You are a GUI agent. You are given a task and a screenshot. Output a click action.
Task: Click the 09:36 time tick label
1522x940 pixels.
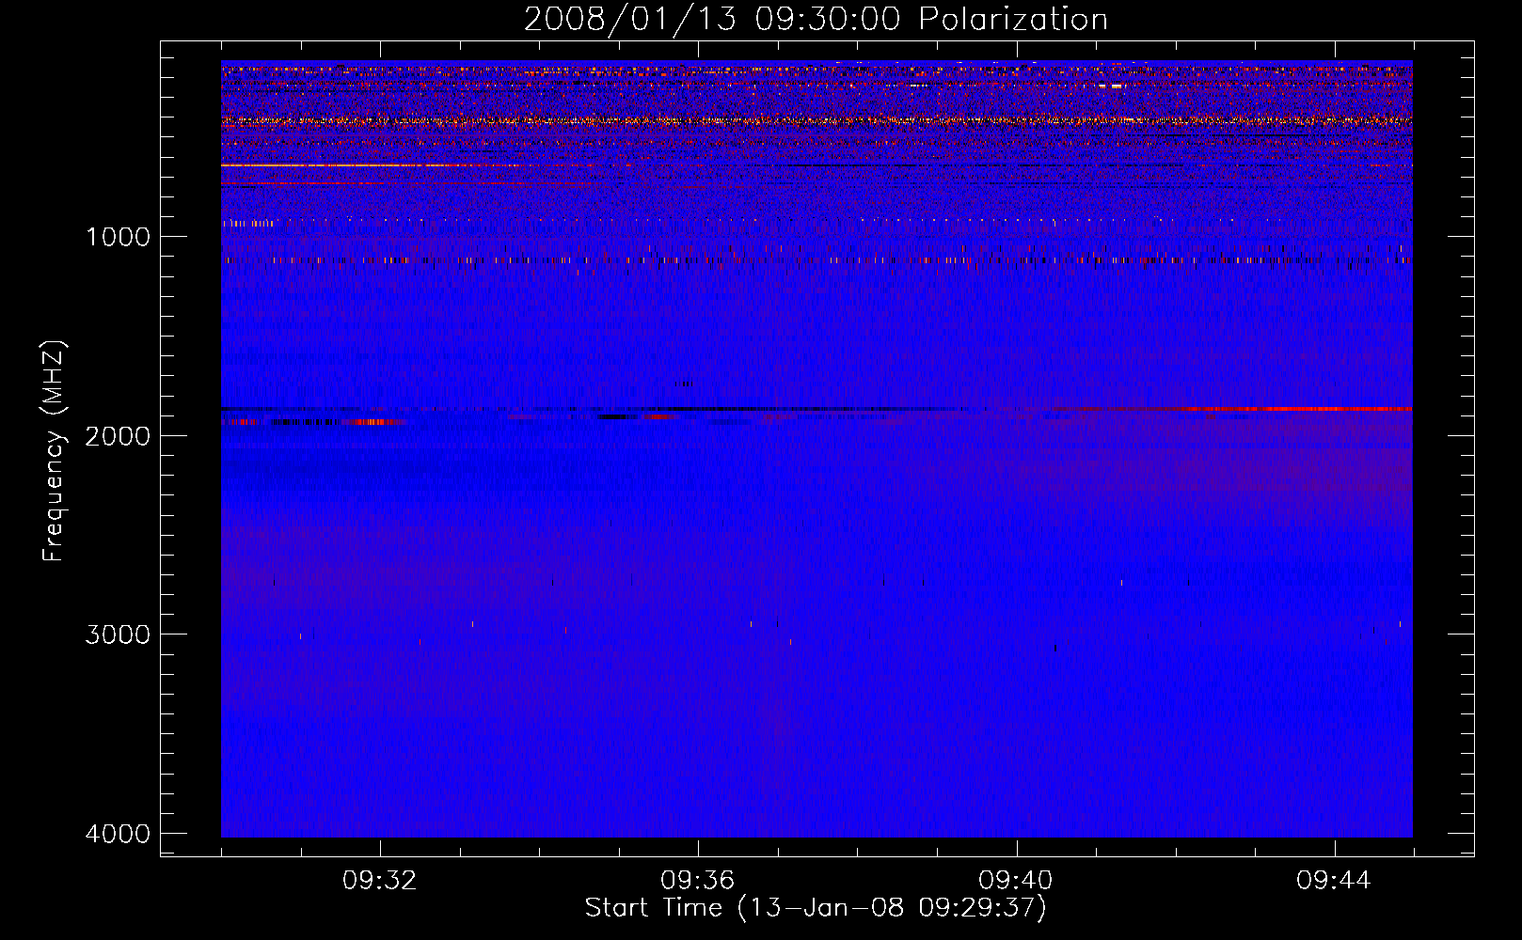(x=698, y=881)
